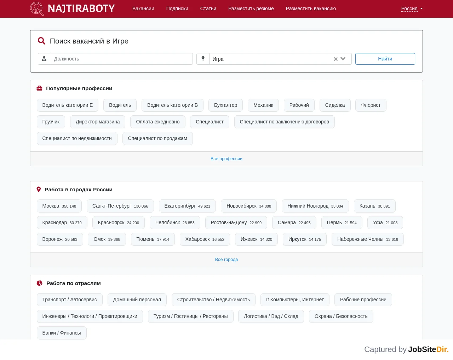Click the pie chart icon by Работа по отраслям
The image size is (453, 360).
point(40,283)
